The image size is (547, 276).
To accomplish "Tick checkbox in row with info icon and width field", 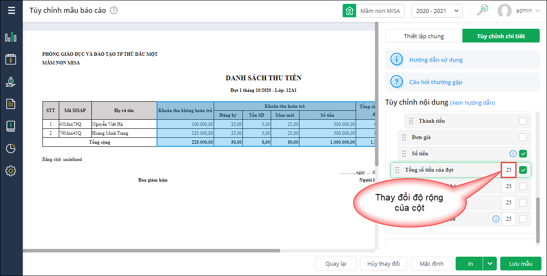I will pos(523,219).
